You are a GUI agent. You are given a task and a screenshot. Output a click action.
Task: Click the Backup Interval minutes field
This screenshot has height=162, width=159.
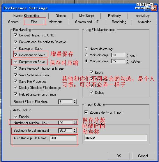pyautogui.click(x=66, y=131)
